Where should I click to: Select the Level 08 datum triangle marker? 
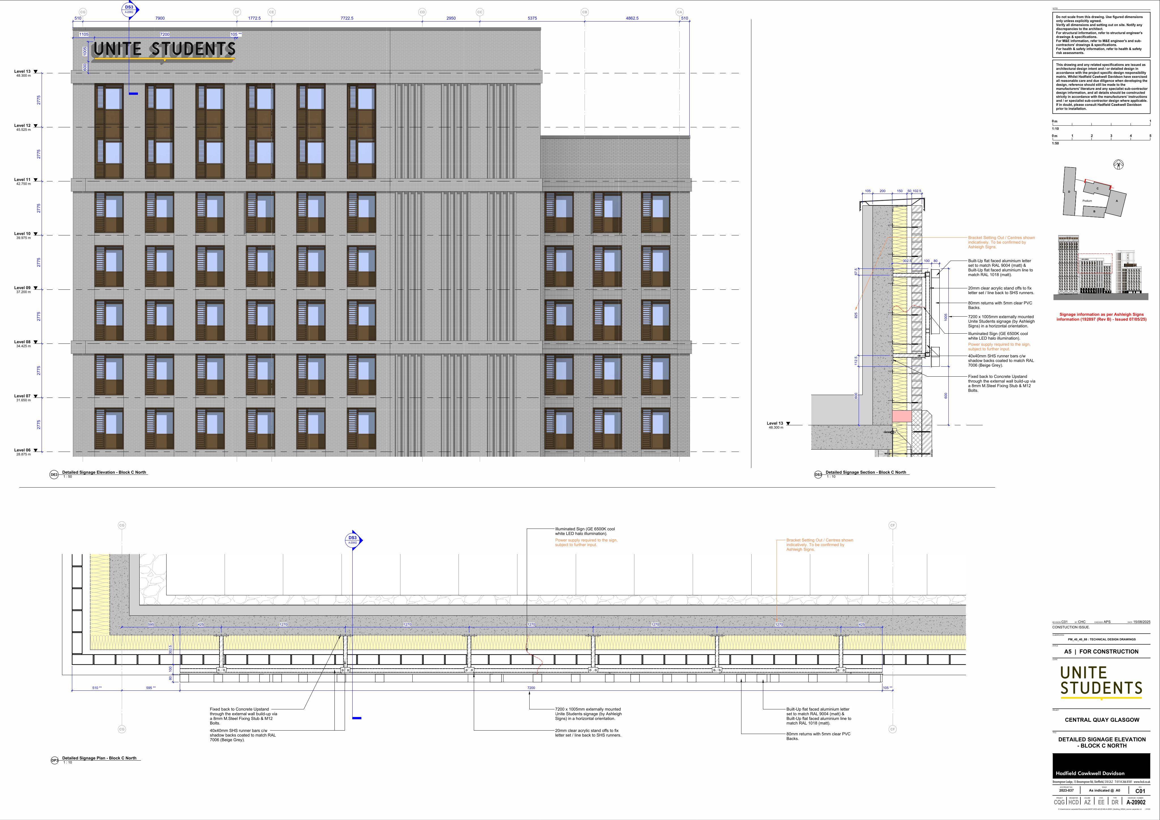[x=35, y=342]
